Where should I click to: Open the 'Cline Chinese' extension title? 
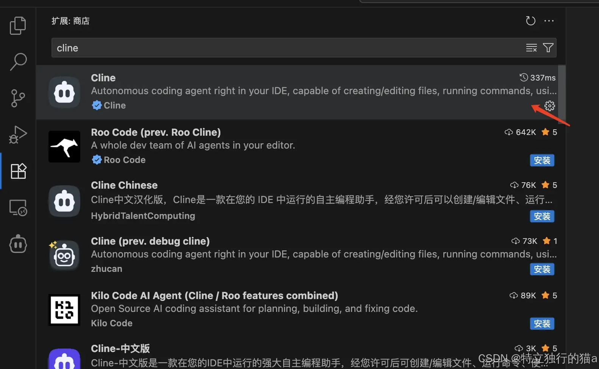tap(124, 185)
